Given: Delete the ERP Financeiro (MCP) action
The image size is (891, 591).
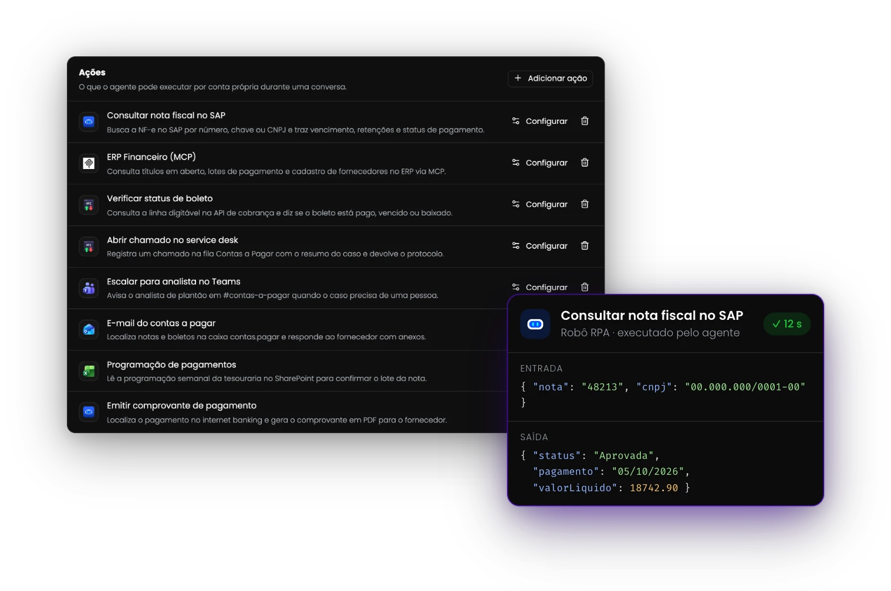Looking at the screenshot, I should (x=585, y=163).
